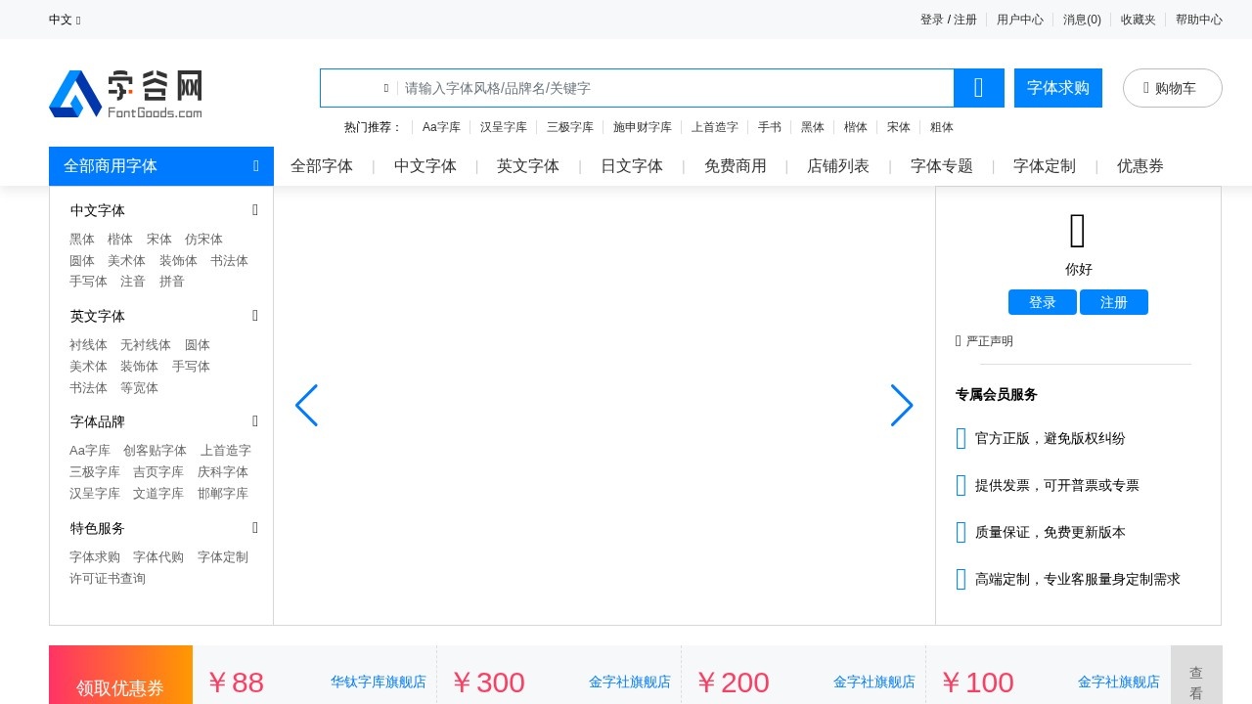This screenshot has width=1252, height=704.
Task: Click the 严正声明 announcement icon
Action: pyautogui.click(x=957, y=340)
